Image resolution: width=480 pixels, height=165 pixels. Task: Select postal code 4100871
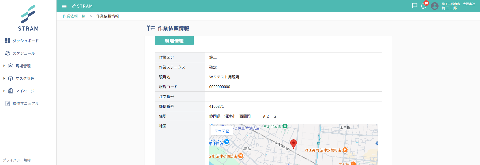click(x=216, y=106)
